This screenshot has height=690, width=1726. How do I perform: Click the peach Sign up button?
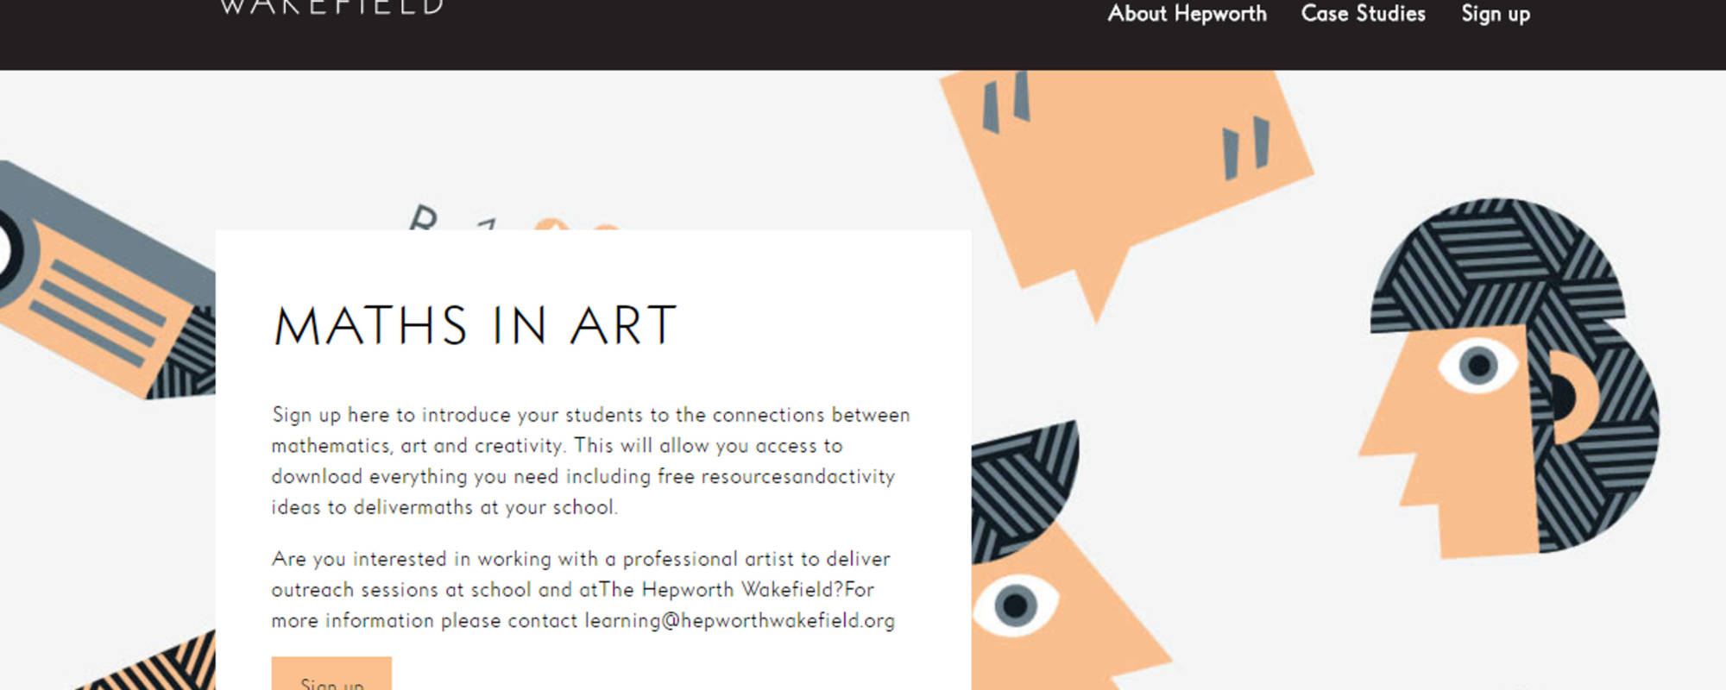(x=331, y=674)
